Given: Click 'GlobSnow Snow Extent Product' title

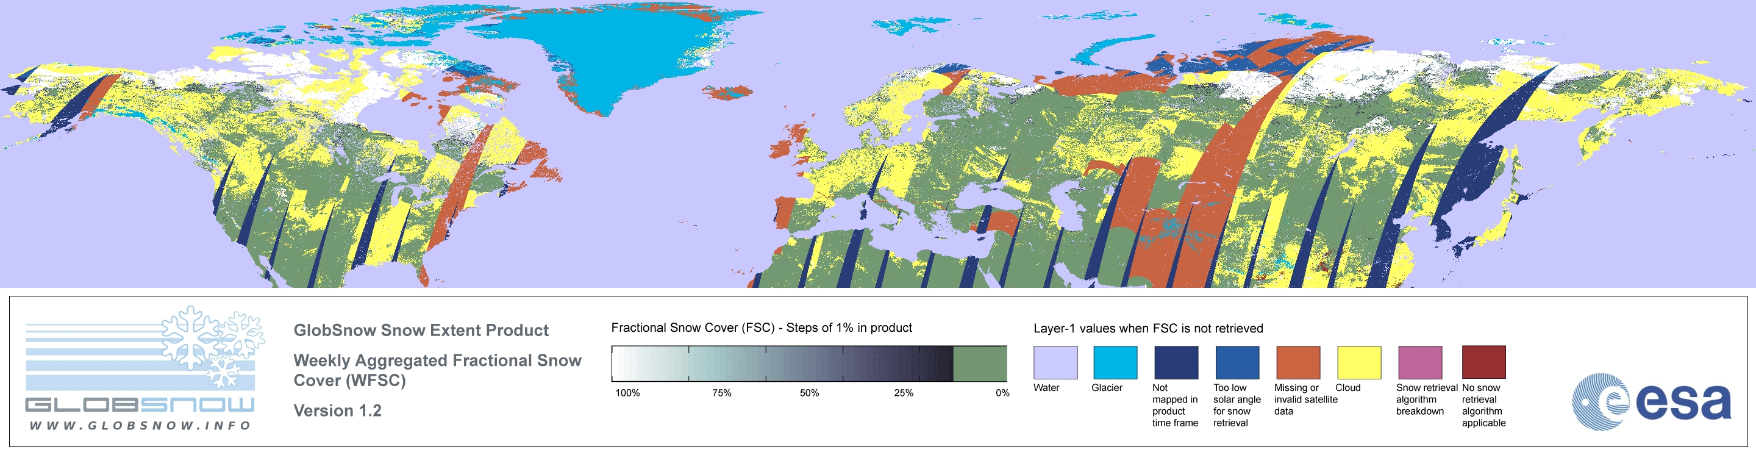Looking at the screenshot, I should coord(421,330).
